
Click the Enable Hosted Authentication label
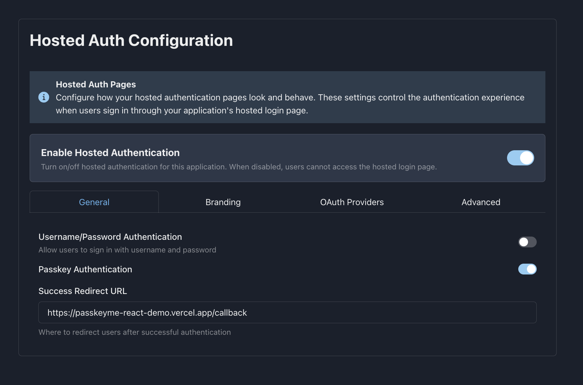point(110,153)
